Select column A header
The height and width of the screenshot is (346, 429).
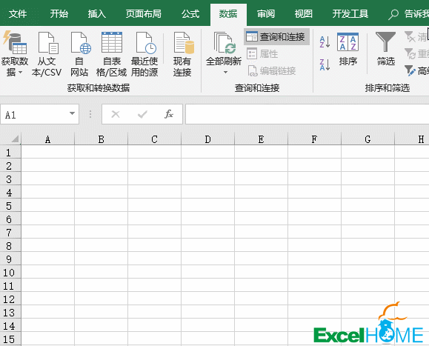[x=48, y=139]
